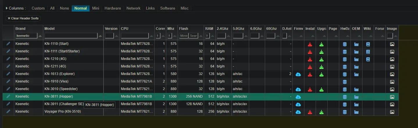Edit the KN-3911 (Challenger SE) row pencil icon
Image resolution: width=418 pixels, height=128 pixels.
tap(8, 104)
